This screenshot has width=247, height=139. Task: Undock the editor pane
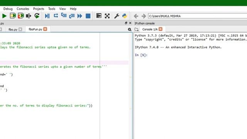[x=126, y=23]
